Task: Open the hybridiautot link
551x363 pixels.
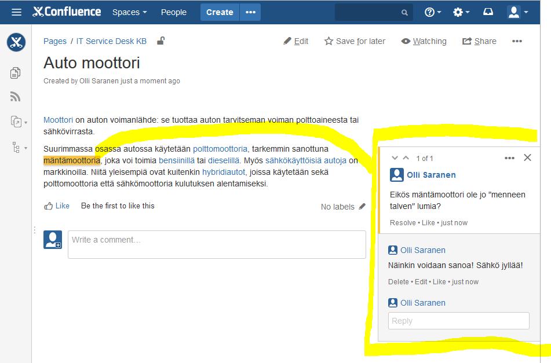Action: point(224,172)
